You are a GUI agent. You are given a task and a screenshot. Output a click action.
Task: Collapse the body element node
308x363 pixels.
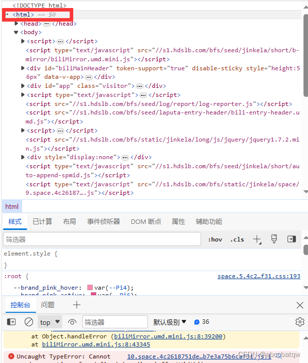16,33
